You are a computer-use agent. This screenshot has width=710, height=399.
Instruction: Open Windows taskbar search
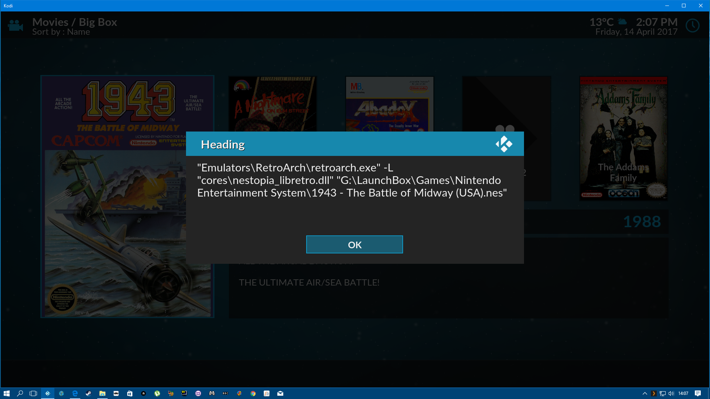[x=20, y=393]
